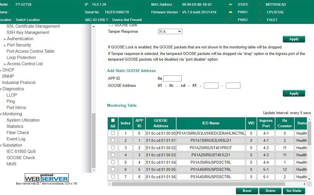Click the Ingress Port column header
Screen dimensions: 314x195
point(266,123)
